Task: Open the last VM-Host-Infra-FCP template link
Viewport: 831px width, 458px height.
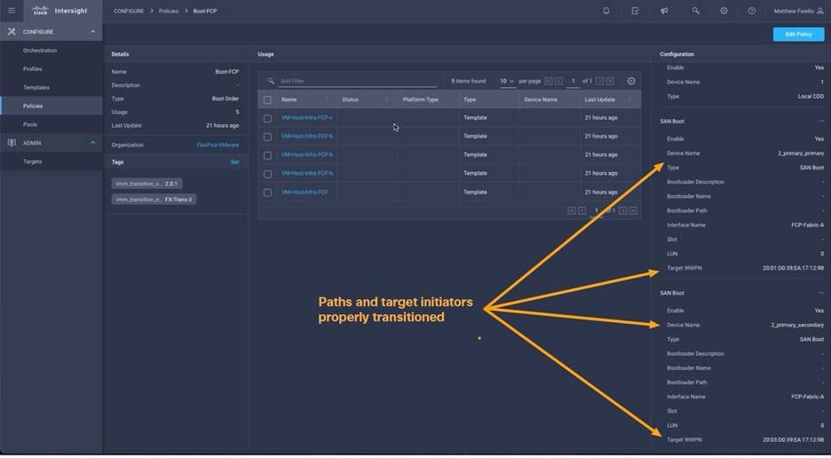Action: 305,192
